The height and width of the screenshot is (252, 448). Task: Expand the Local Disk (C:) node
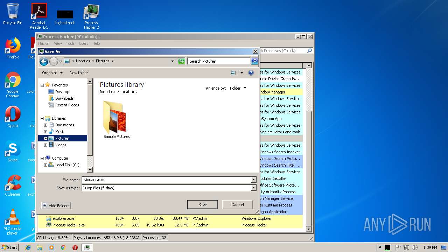click(45, 165)
